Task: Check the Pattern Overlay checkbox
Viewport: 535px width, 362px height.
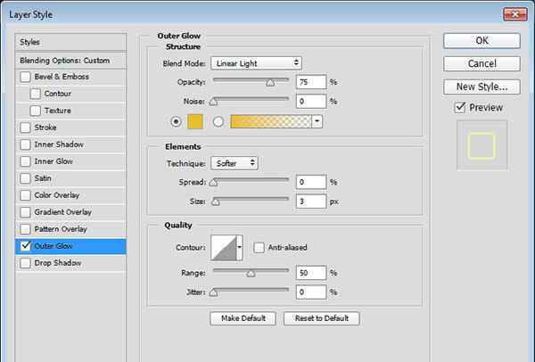Action: [x=25, y=229]
